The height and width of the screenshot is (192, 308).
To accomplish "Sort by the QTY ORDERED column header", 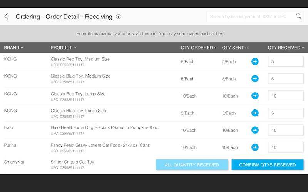I will point(199,48).
